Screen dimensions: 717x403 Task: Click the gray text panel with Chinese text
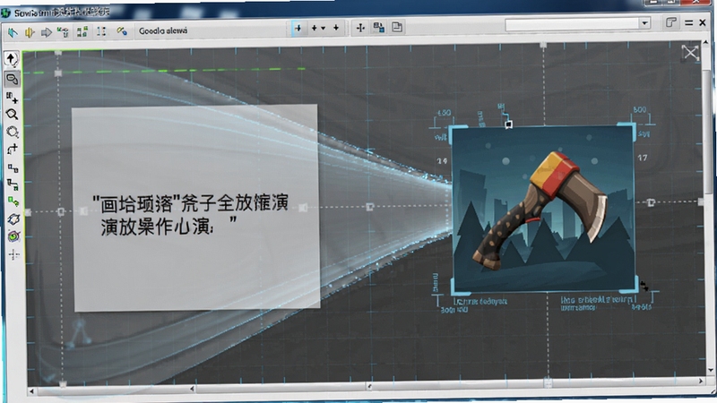coord(195,208)
